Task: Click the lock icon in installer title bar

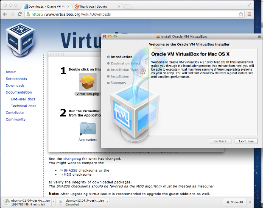Action: pos(259,36)
